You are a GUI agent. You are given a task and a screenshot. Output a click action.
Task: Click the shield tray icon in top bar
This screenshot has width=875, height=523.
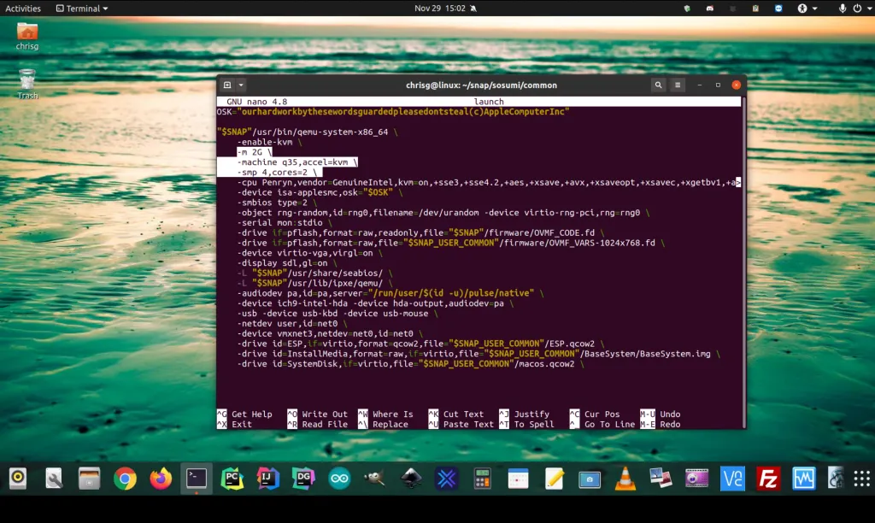(687, 9)
